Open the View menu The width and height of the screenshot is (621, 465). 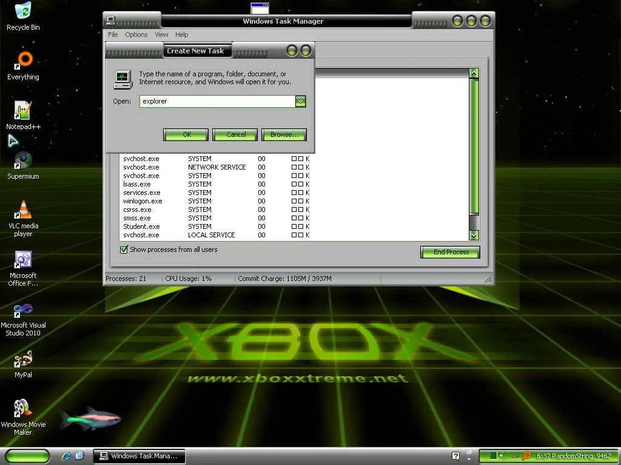(x=161, y=35)
